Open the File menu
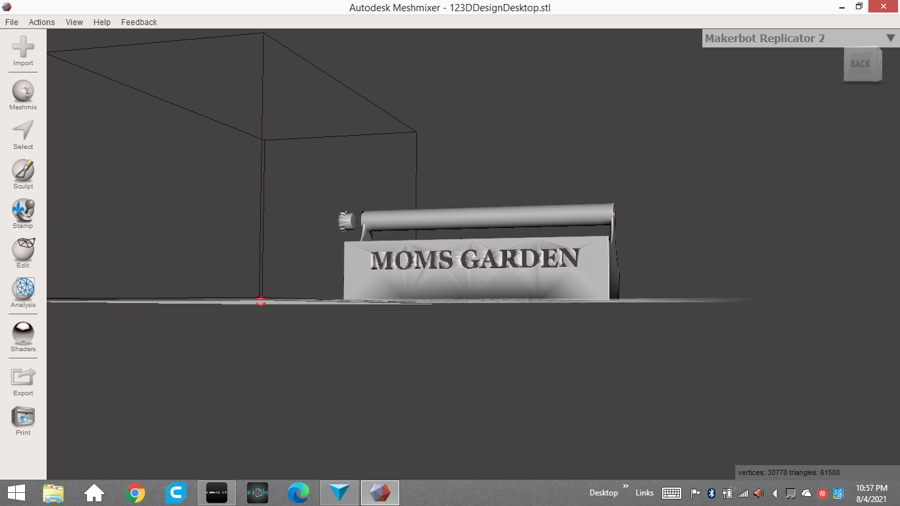900x506 pixels. pos(12,22)
